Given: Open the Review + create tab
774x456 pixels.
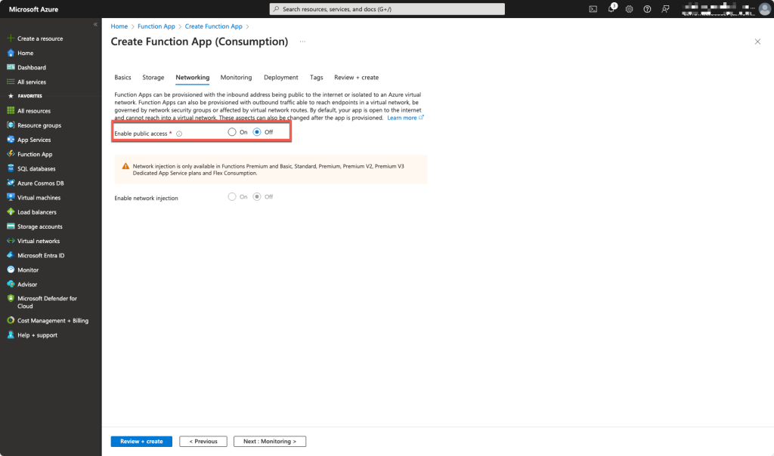Looking at the screenshot, I should tap(357, 78).
